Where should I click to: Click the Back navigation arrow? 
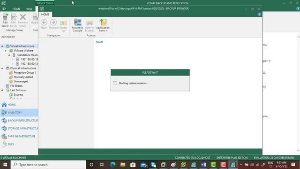[x=44, y=24]
